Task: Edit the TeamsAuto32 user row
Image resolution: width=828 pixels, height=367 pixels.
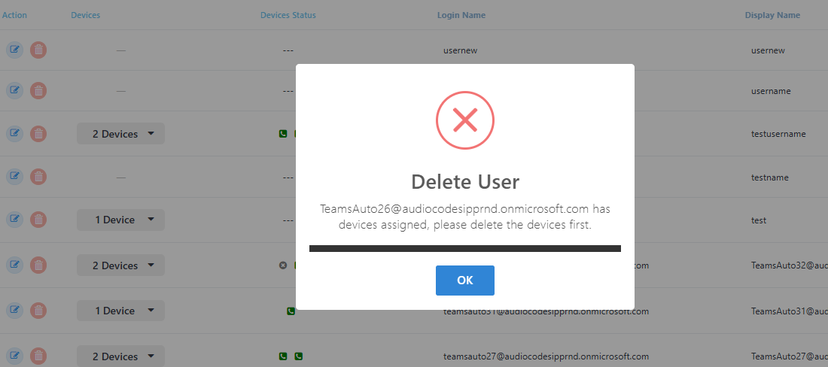Action: (x=14, y=265)
